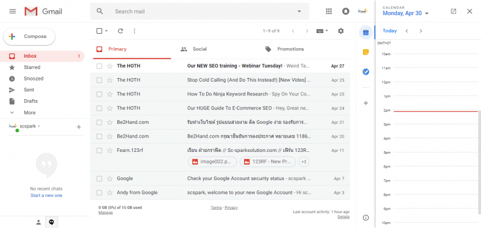Toggle the select-all checkbox
481x230 pixels.
(x=99, y=31)
